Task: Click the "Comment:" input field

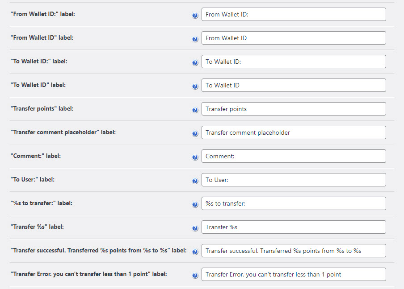Action: coord(294,157)
